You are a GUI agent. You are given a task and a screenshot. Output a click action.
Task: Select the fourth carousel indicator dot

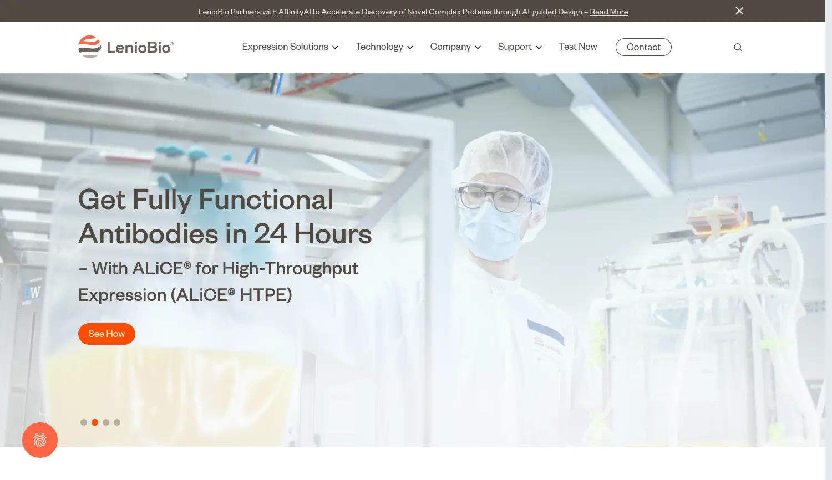117,422
